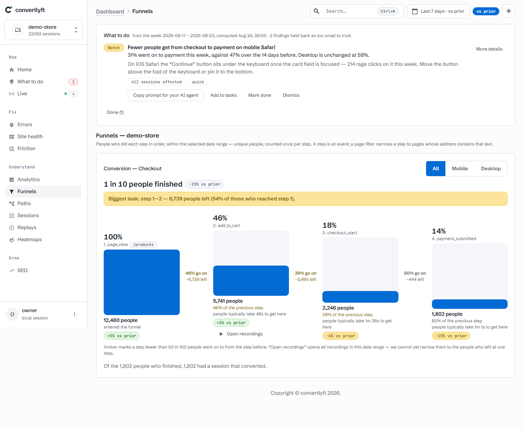Click the /products page filter chip
524x430 pixels.
pyautogui.click(x=143, y=245)
